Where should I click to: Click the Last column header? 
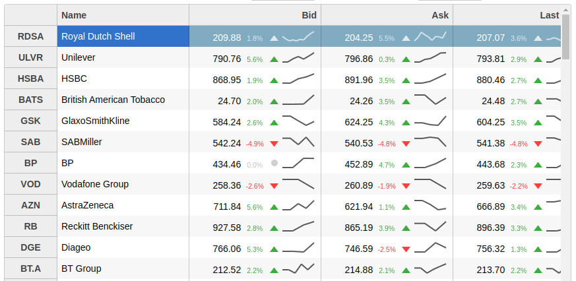point(507,15)
